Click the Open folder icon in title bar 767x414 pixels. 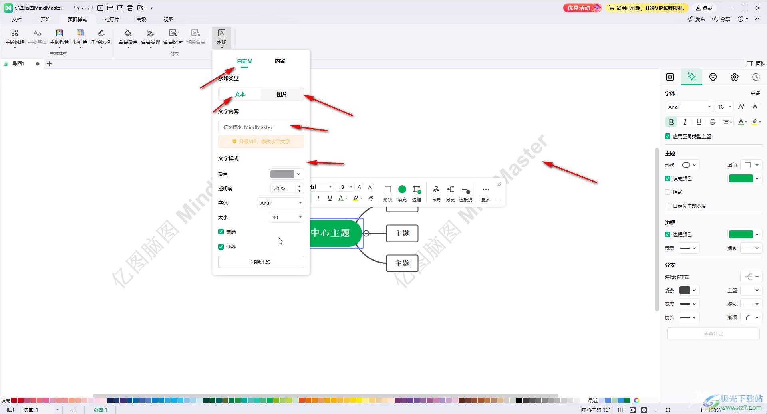pos(110,8)
